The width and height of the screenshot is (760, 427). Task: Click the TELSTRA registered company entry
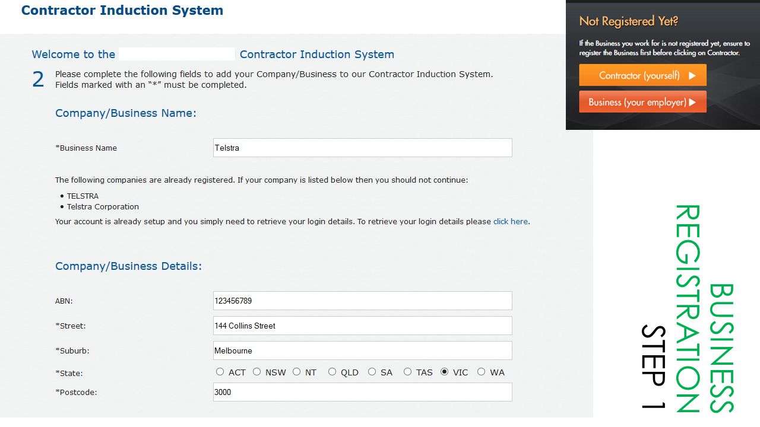tap(83, 196)
